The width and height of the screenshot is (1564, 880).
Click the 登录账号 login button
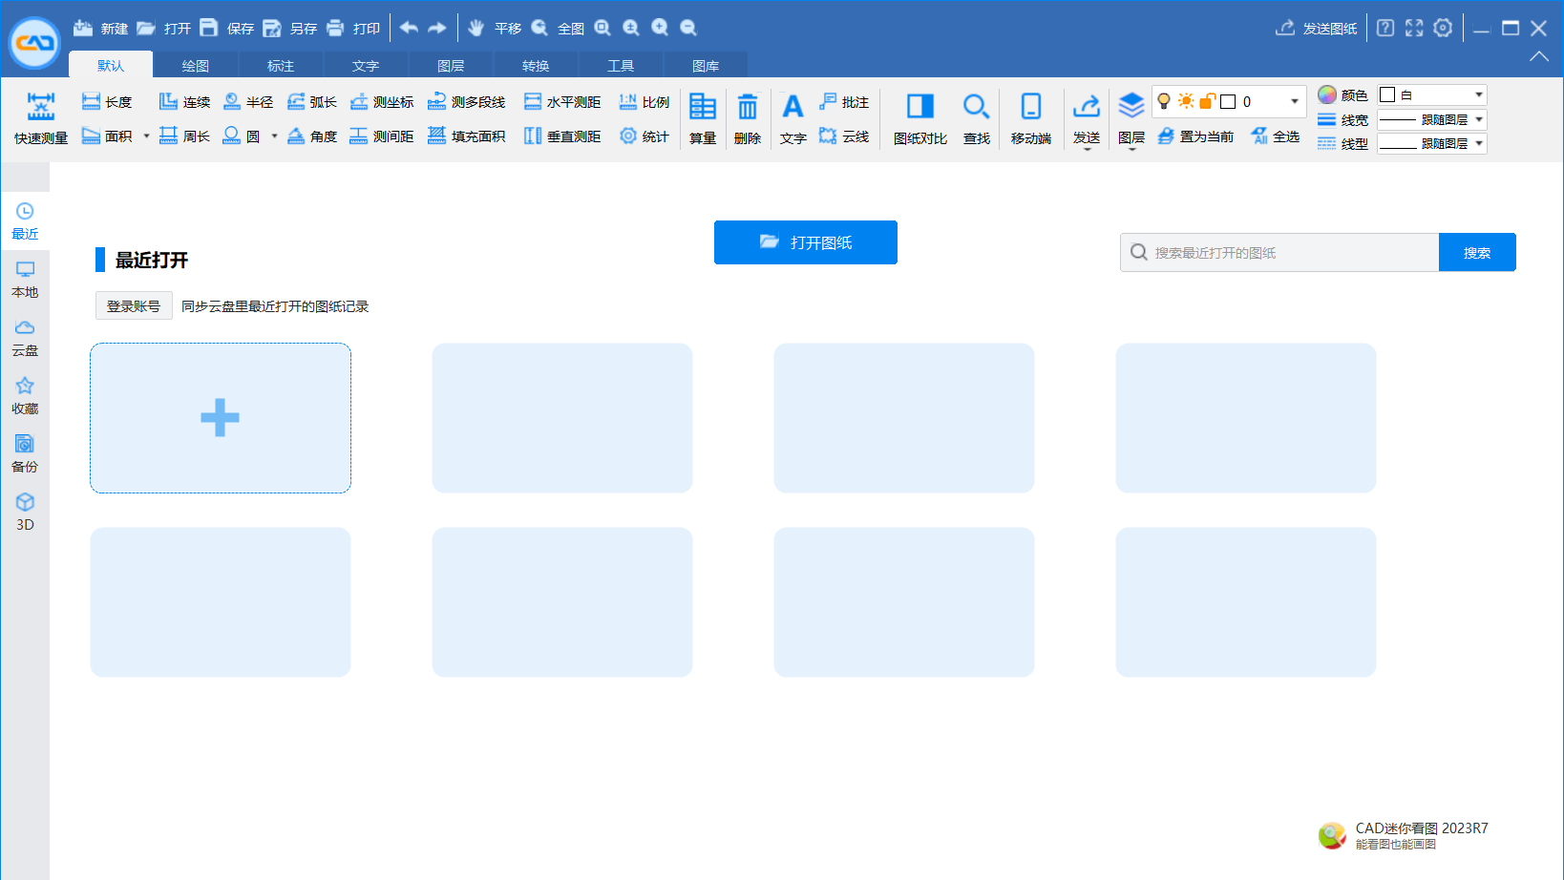point(134,305)
